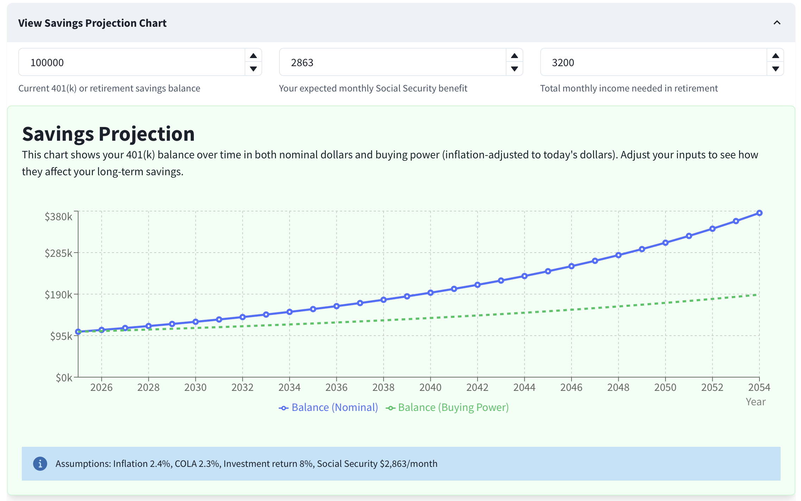This screenshot has width=801, height=501.
Task: Lower the monthly retirement income needed value
Action: pyautogui.click(x=775, y=69)
